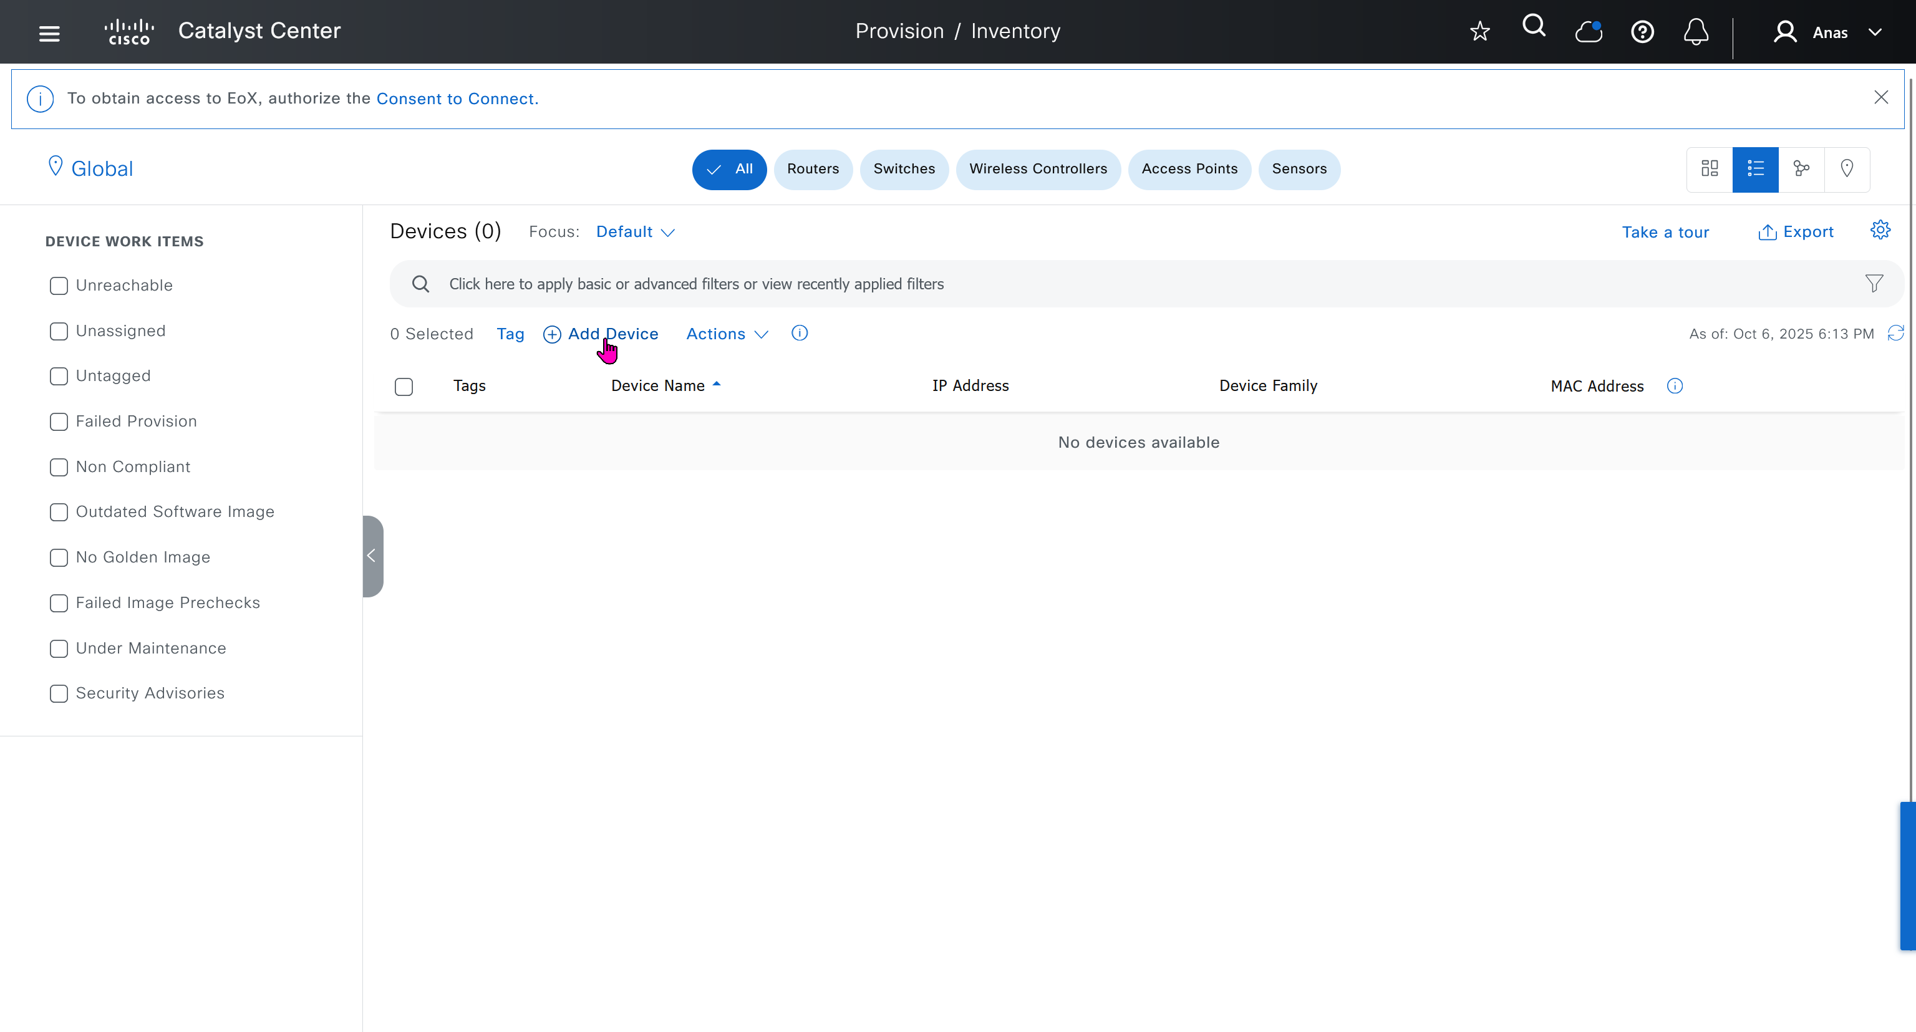The width and height of the screenshot is (1916, 1032).
Task: Switch to map location view icon
Action: [1846, 169]
